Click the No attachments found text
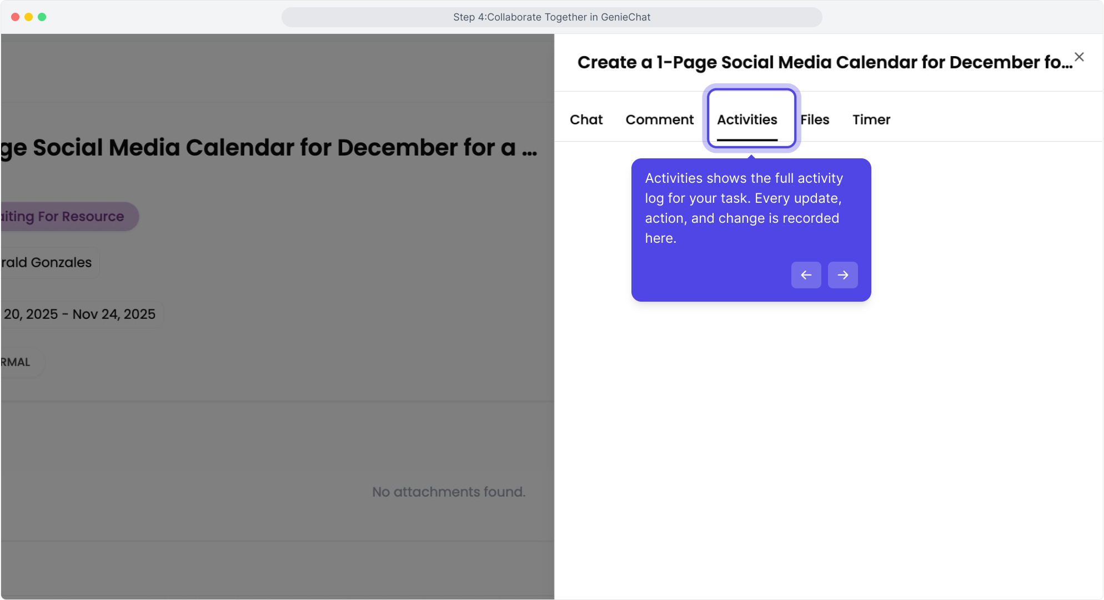1104x600 pixels. (449, 492)
